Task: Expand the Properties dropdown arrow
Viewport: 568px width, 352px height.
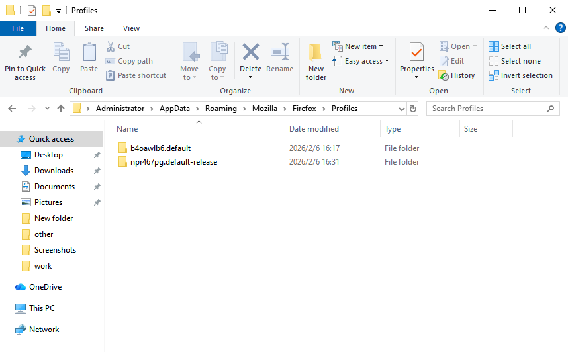Action: (x=416, y=77)
